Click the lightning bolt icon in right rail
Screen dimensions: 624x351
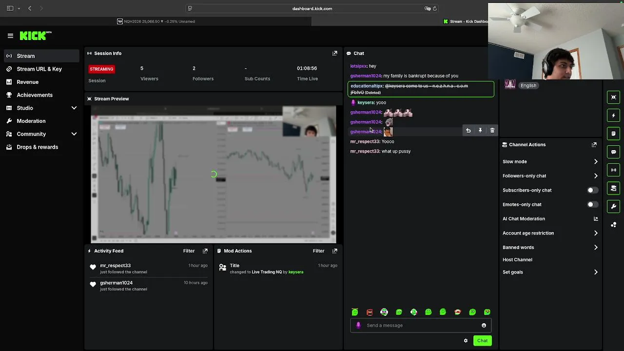pyautogui.click(x=614, y=116)
